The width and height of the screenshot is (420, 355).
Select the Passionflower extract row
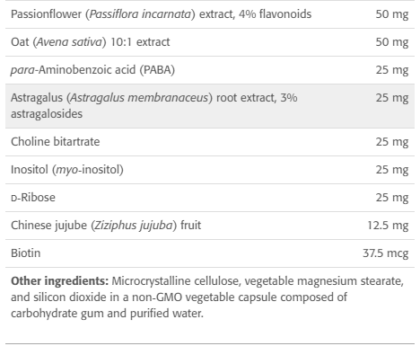point(210,14)
